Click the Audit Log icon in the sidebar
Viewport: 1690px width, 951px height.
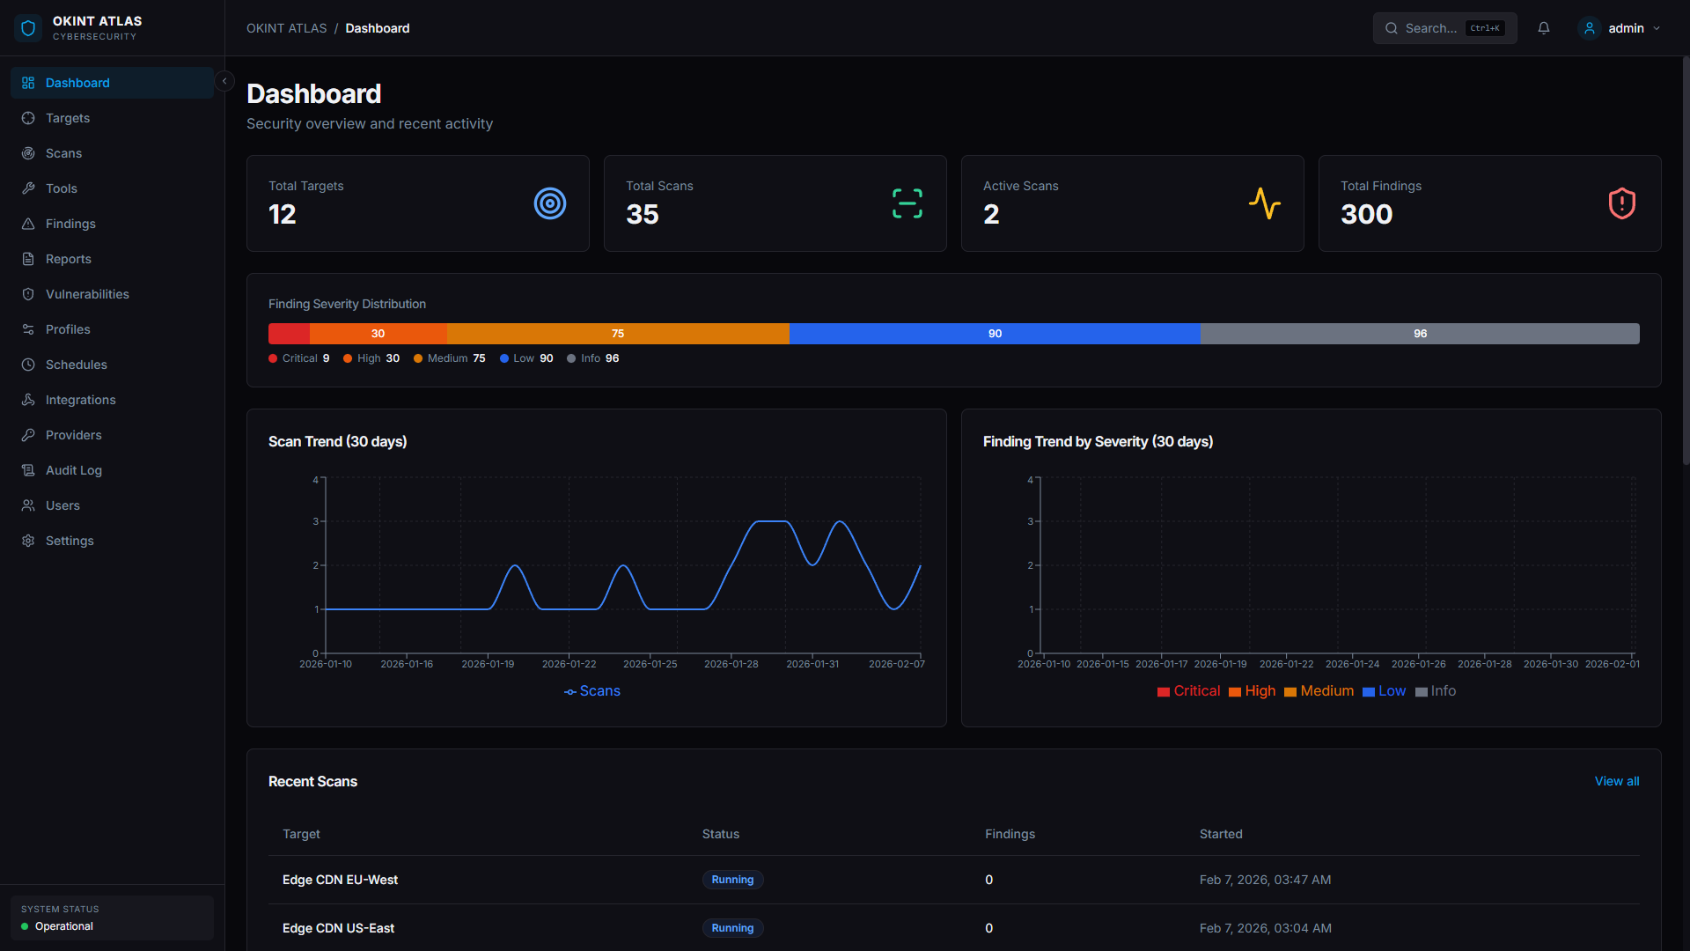tap(28, 469)
